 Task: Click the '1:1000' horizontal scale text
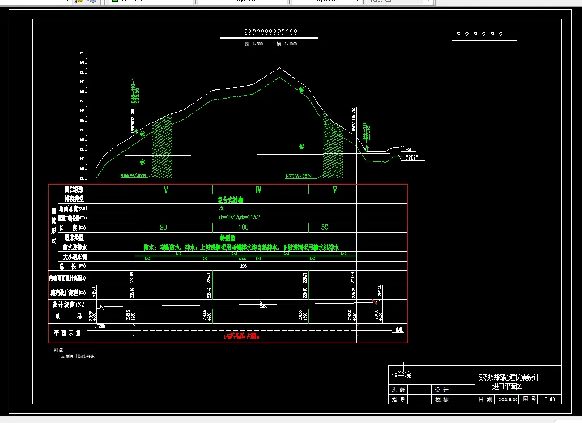291,44
